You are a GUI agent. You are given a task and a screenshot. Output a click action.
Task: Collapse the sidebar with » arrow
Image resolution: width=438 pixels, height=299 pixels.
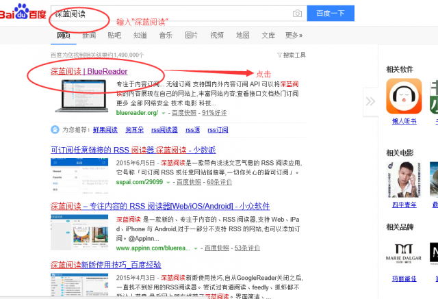[x=370, y=101]
